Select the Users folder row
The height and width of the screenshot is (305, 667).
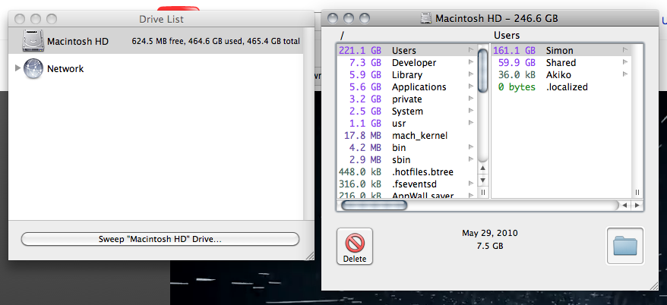[407, 51]
